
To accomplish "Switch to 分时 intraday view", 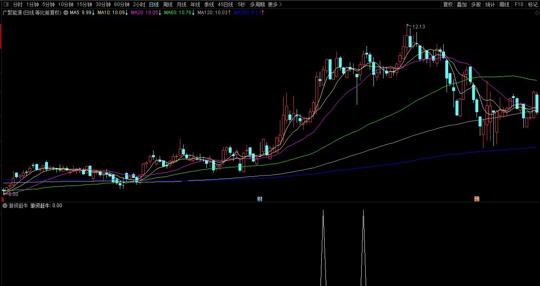I will pos(17,5).
